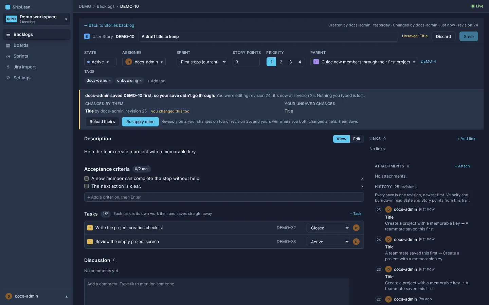This screenshot has height=305, width=489.
Task: Check the 'The next action is clear' criterion
Action: (x=87, y=186)
